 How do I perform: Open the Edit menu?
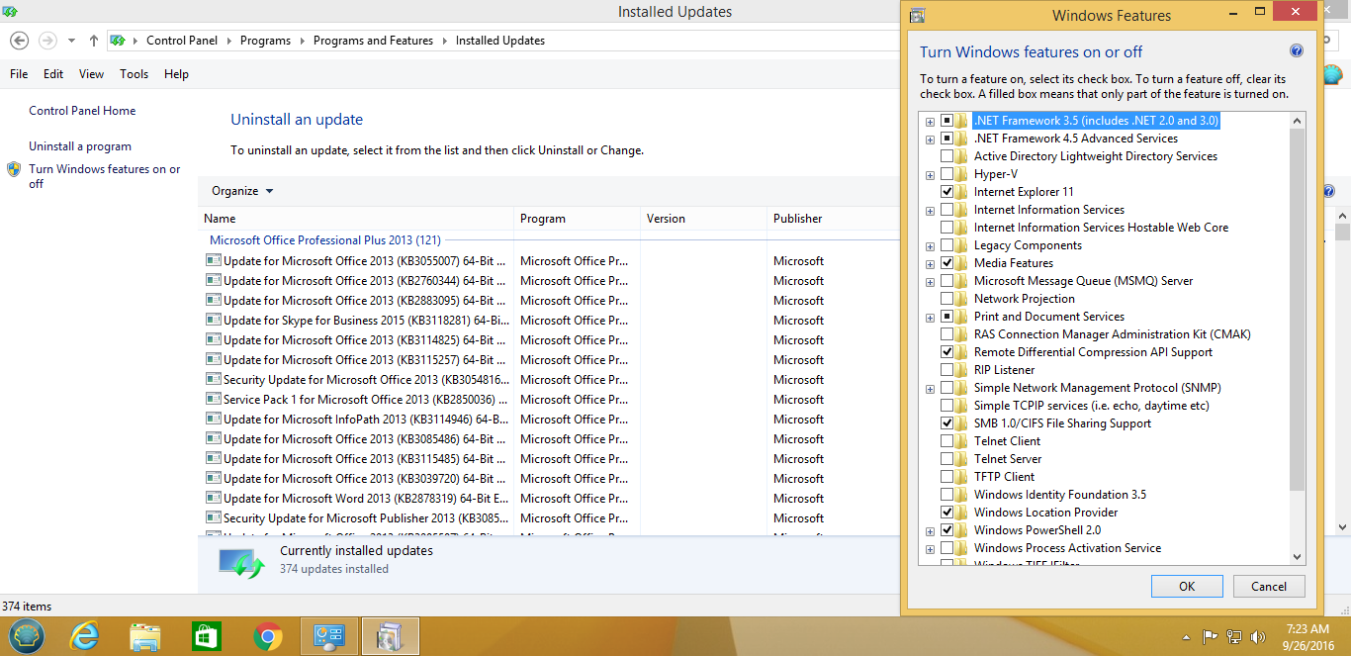(x=53, y=74)
